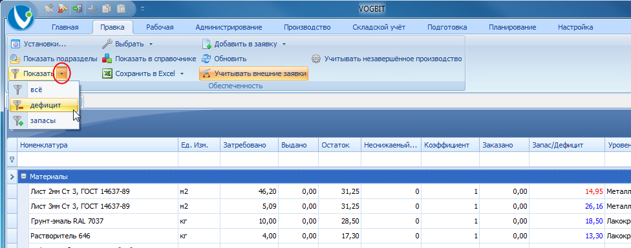Screen dimensions: 631x248
Task: Sort by the Затребовано column header
Action: coord(249,145)
